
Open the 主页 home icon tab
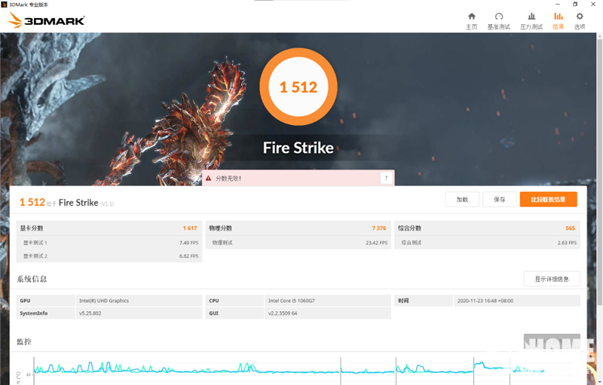[x=472, y=21]
